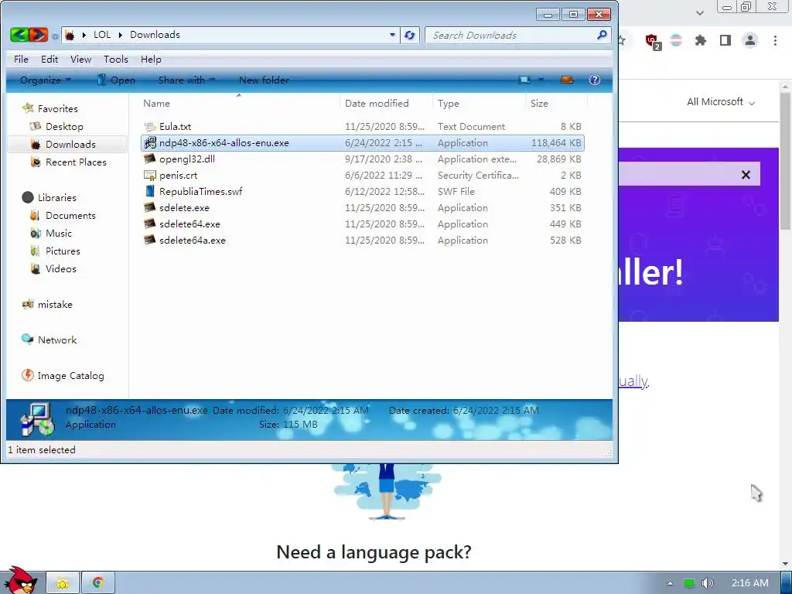Open the Explorer taskbar button
The width and height of the screenshot is (792, 594).
[x=63, y=583]
